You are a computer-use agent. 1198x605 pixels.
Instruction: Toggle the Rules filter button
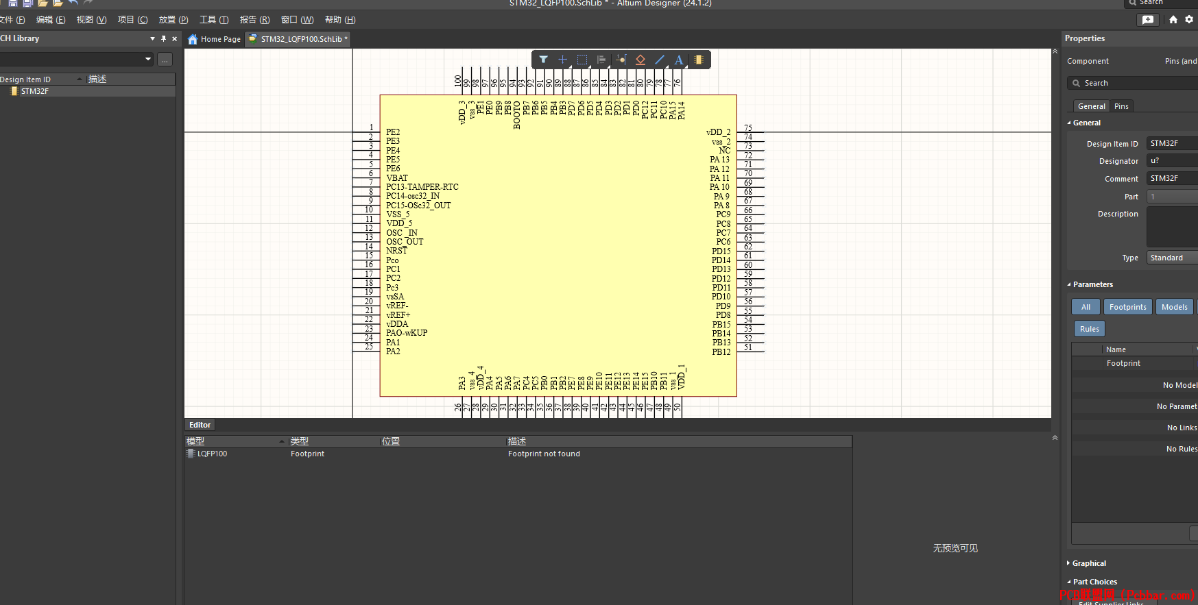point(1089,329)
